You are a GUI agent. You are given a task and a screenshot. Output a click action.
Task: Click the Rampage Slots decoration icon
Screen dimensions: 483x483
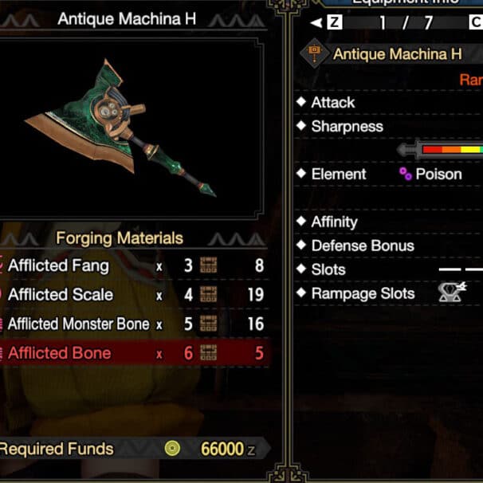pos(452,292)
